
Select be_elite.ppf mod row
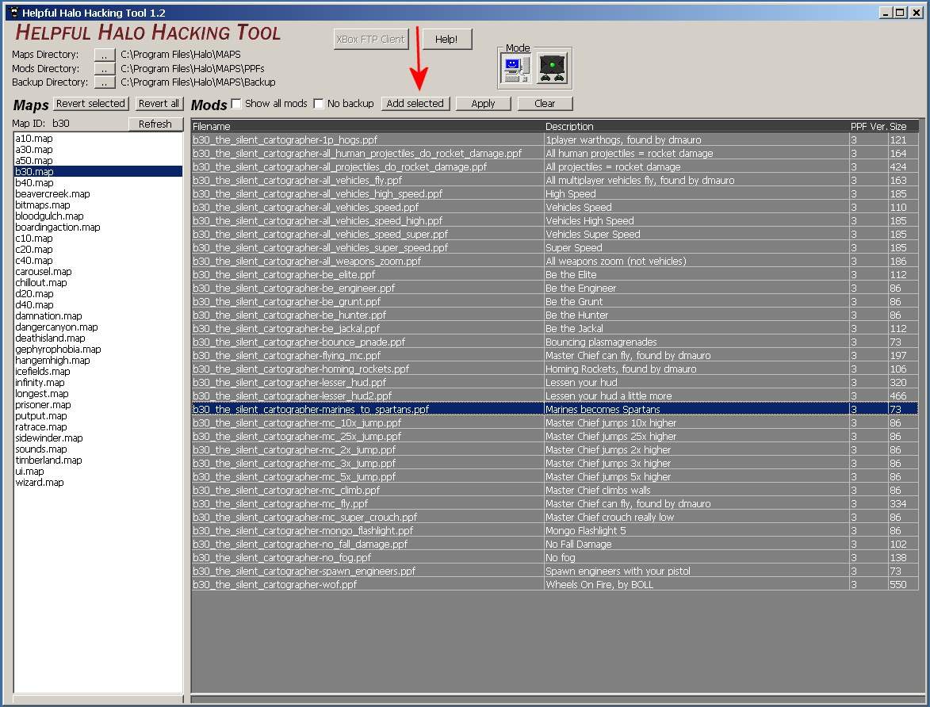[554, 274]
